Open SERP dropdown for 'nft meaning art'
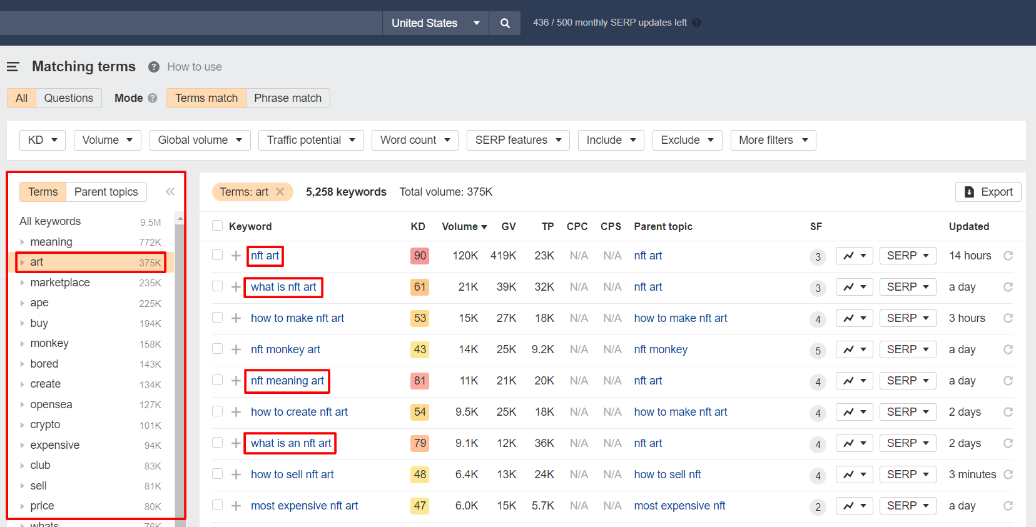The image size is (1036, 527). pos(907,381)
